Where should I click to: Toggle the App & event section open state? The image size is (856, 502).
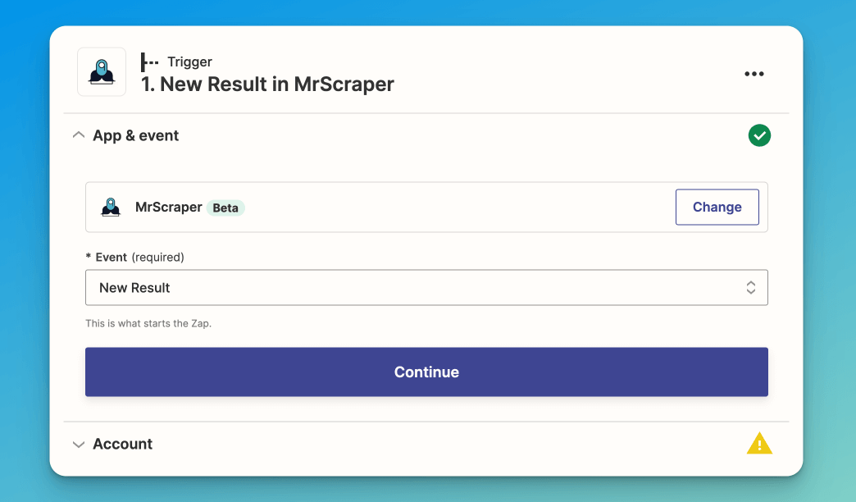pyautogui.click(x=79, y=135)
